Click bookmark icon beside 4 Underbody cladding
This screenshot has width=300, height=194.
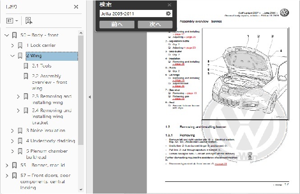(20, 141)
